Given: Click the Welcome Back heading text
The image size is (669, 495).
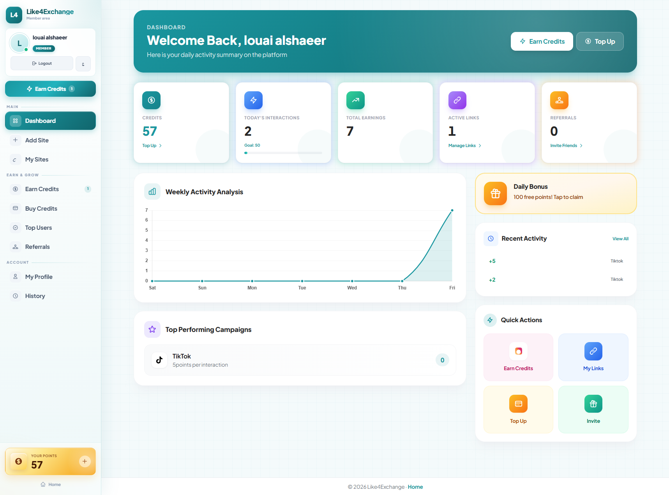Looking at the screenshot, I should [x=237, y=41].
